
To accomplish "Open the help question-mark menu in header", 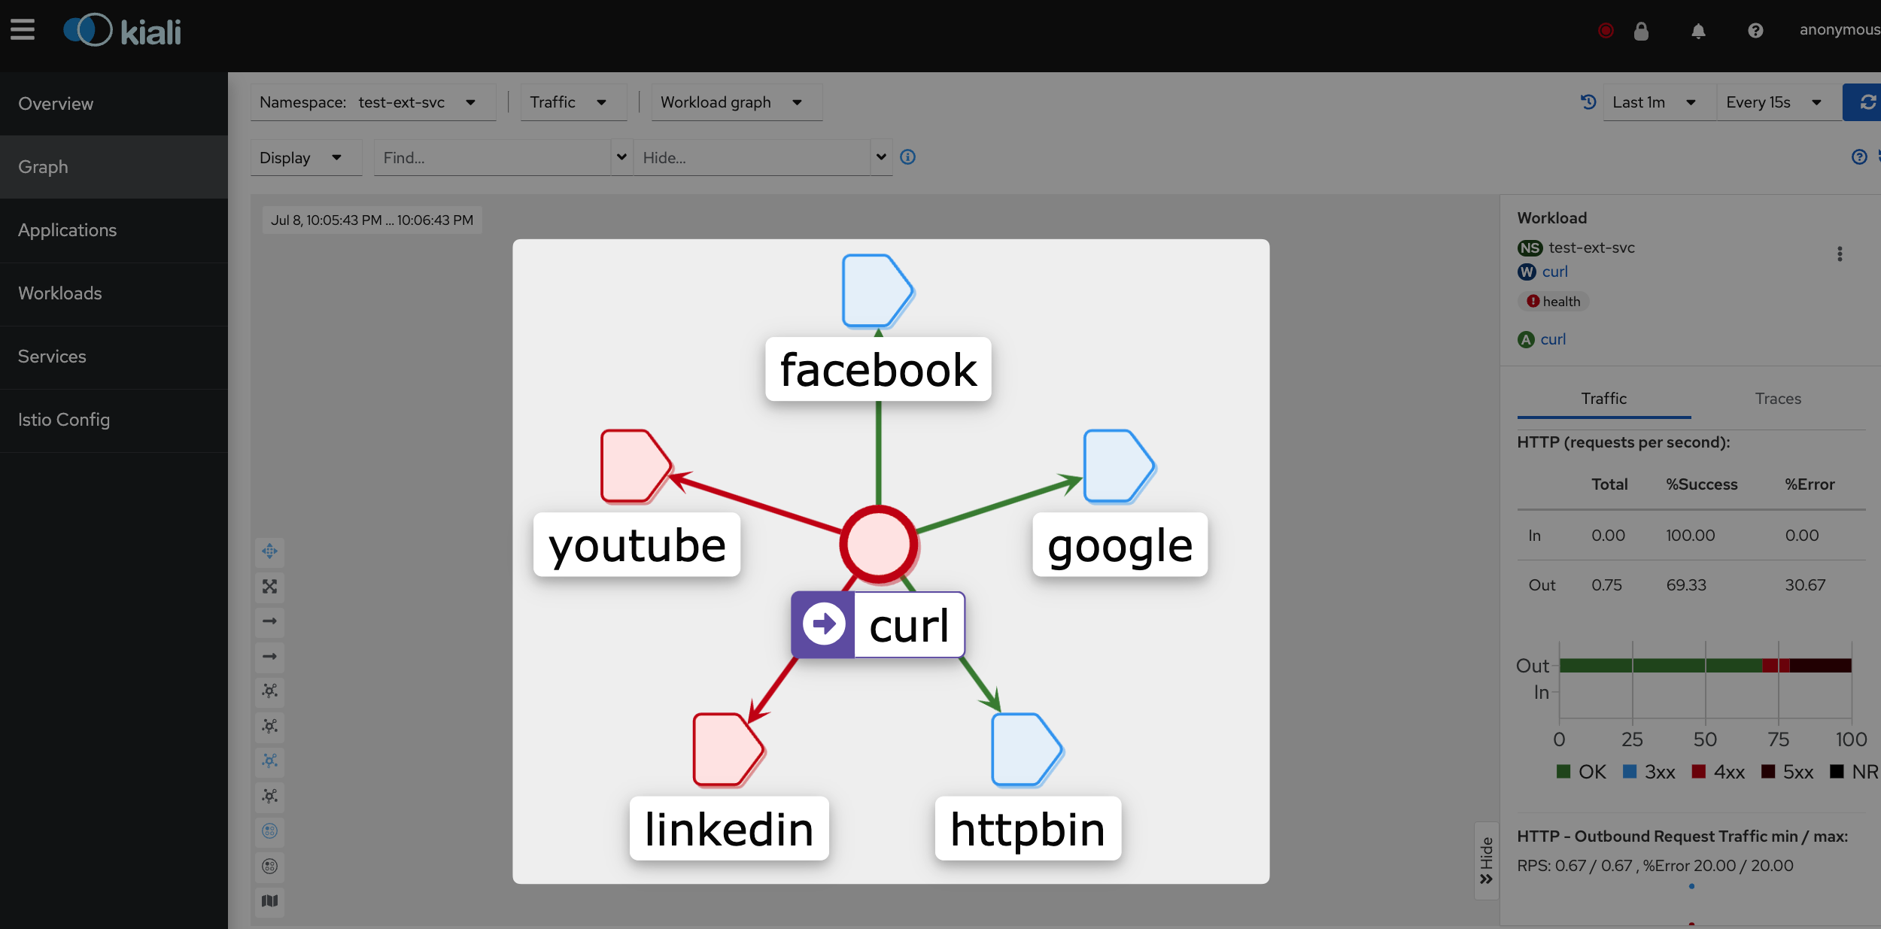I will click(x=1755, y=31).
